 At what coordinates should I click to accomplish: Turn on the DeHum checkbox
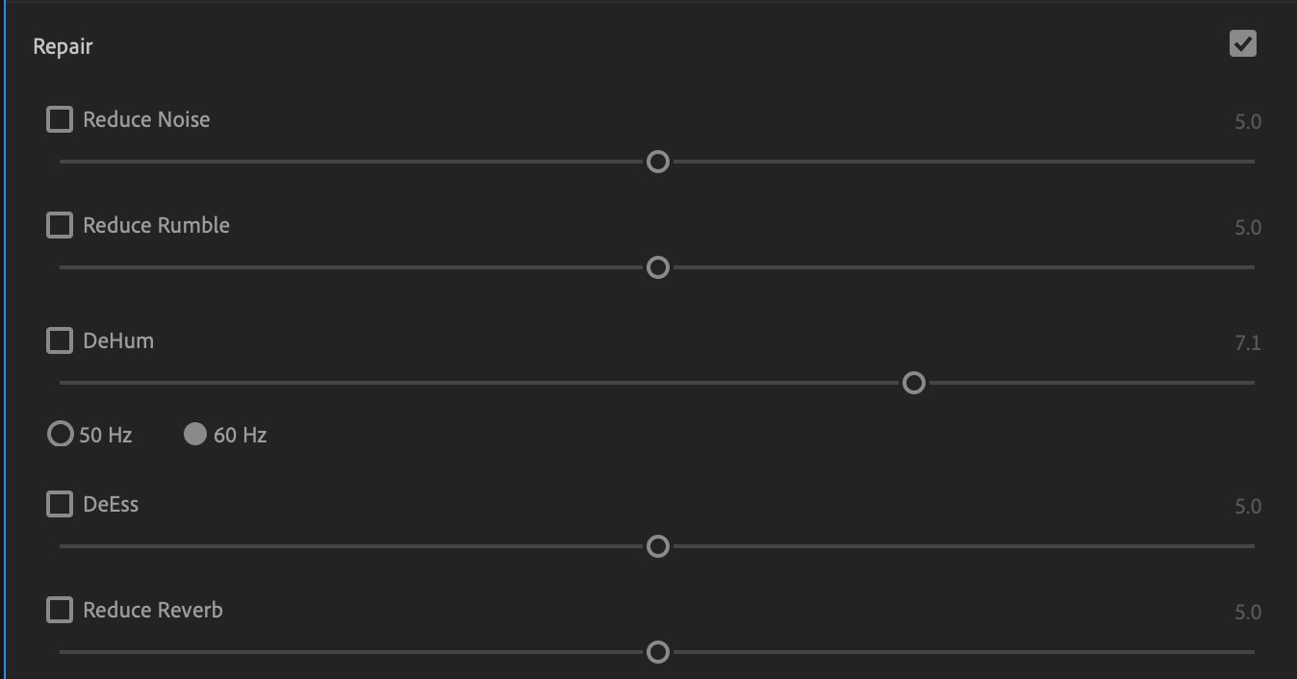(x=60, y=340)
